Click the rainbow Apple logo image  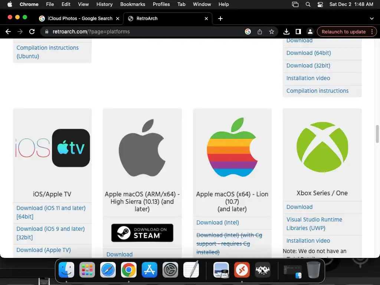tap(232, 147)
